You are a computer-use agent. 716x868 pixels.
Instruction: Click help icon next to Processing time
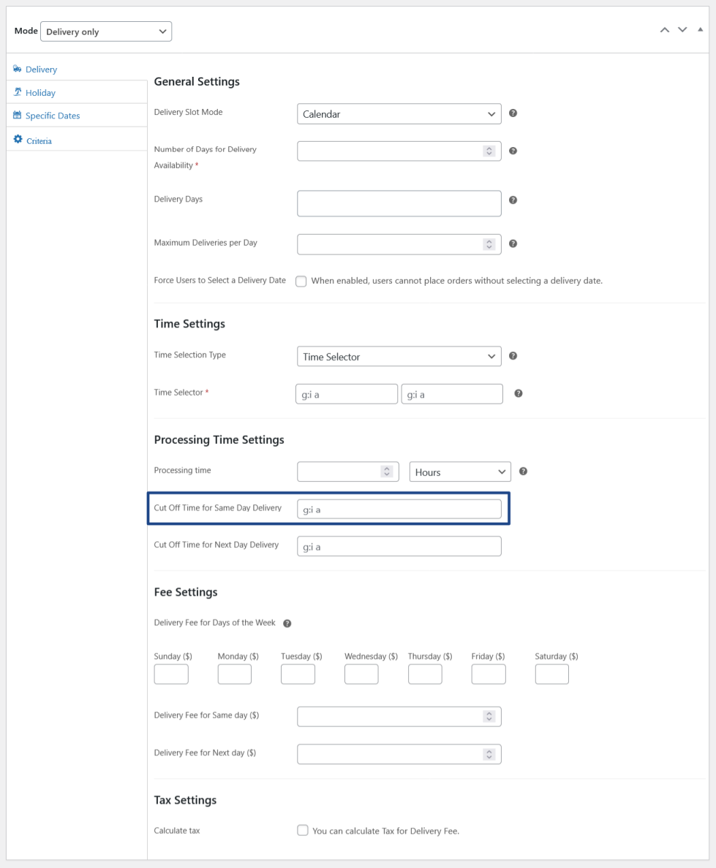coord(524,472)
